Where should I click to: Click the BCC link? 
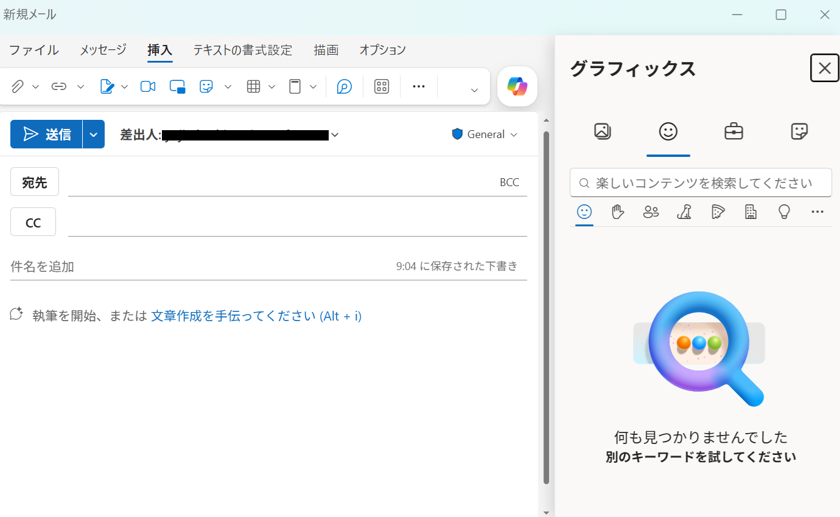coord(509,182)
